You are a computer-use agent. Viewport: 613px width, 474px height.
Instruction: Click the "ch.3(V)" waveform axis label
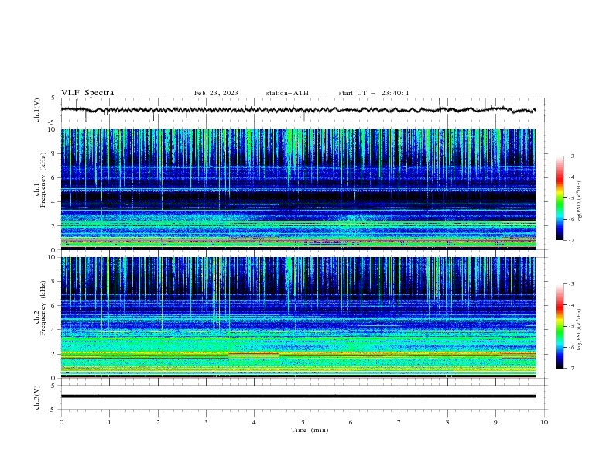(x=37, y=397)
